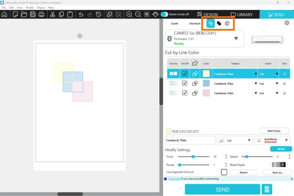Enable the Line Segment Overcut checkbox
Screen dimensions: 294x196
point(224,172)
